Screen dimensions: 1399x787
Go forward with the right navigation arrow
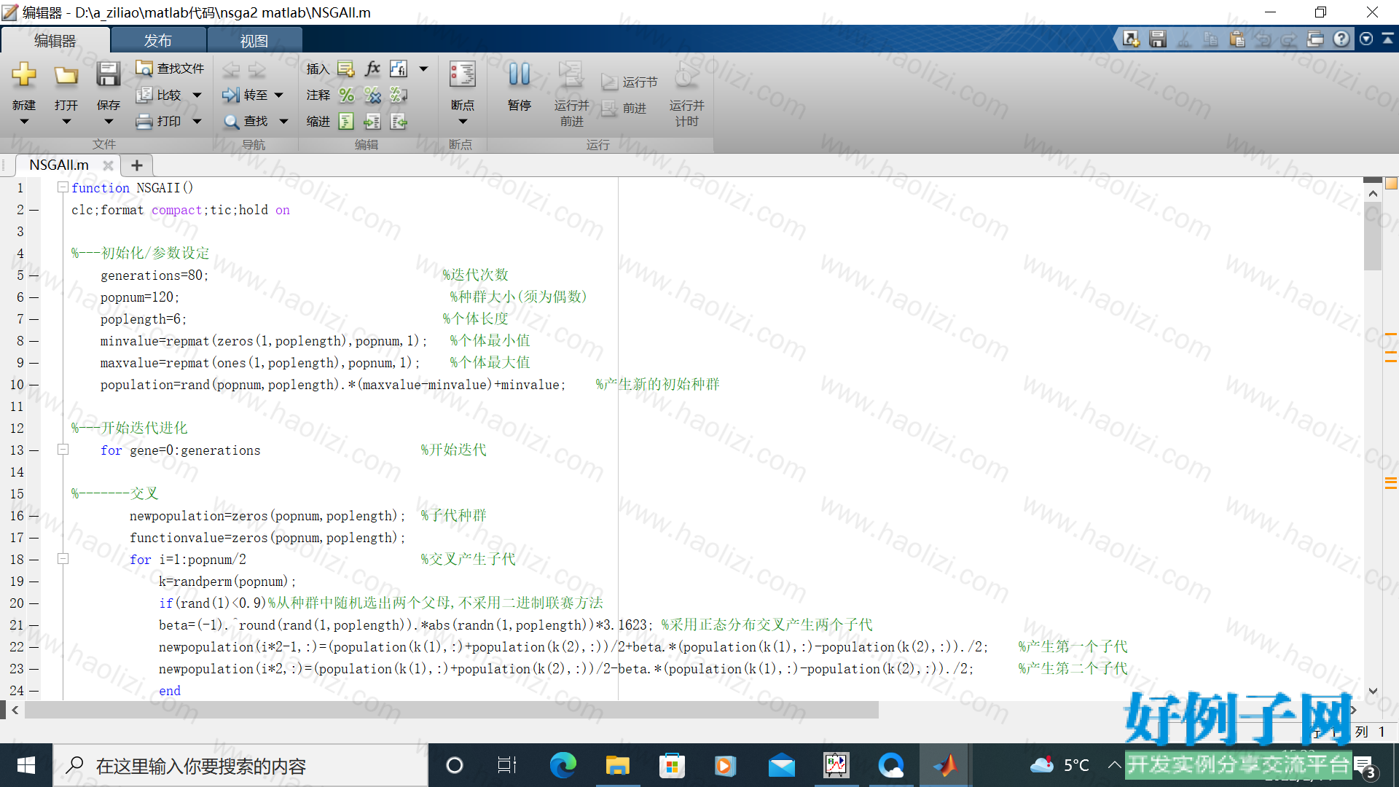coord(256,69)
